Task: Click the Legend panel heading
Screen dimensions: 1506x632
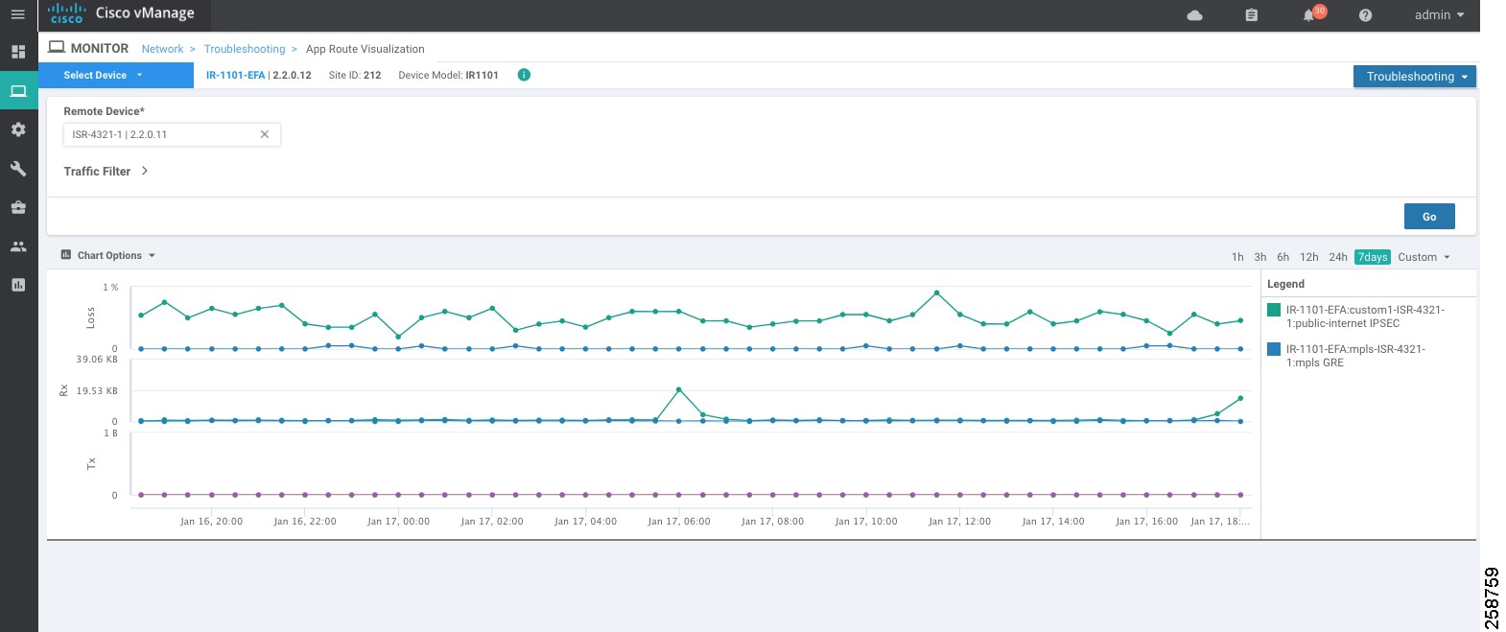Action: pyautogui.click(x=1285, y=284)
